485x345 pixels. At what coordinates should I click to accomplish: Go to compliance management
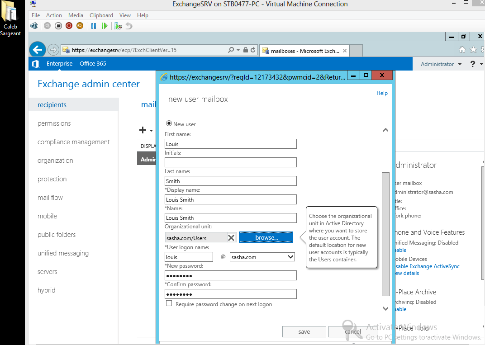74,142
